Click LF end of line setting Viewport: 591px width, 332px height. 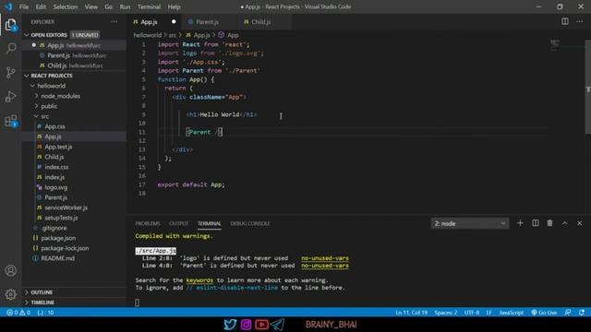488,313
